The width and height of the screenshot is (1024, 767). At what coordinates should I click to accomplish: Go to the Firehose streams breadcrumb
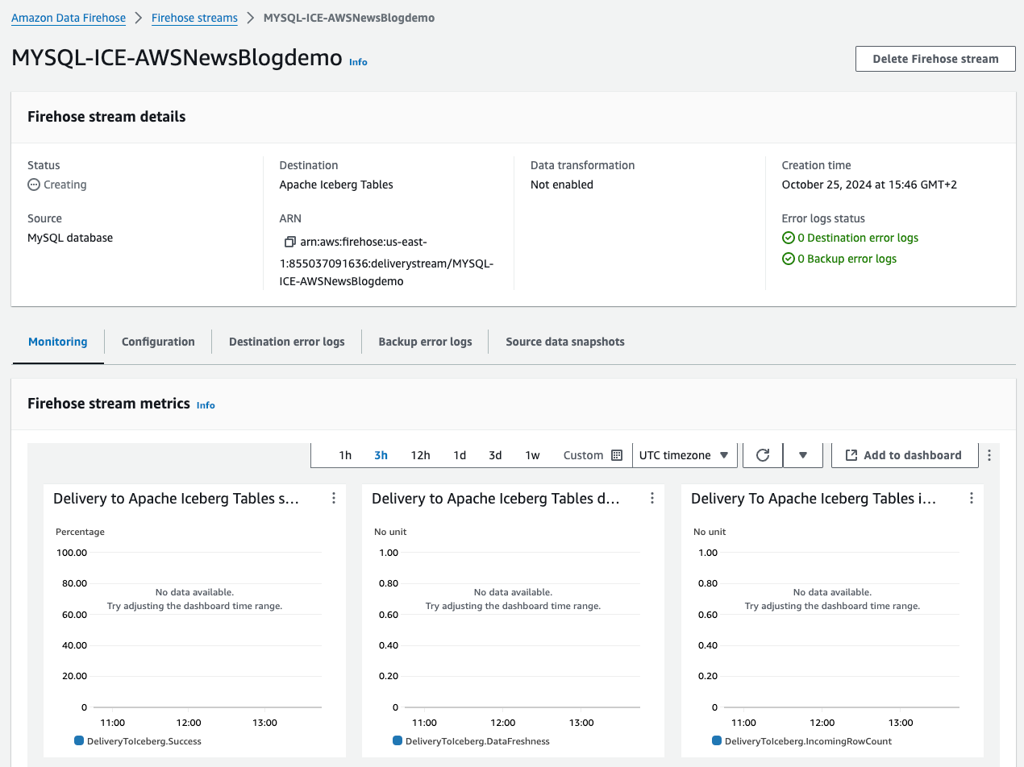pos(194,18)
